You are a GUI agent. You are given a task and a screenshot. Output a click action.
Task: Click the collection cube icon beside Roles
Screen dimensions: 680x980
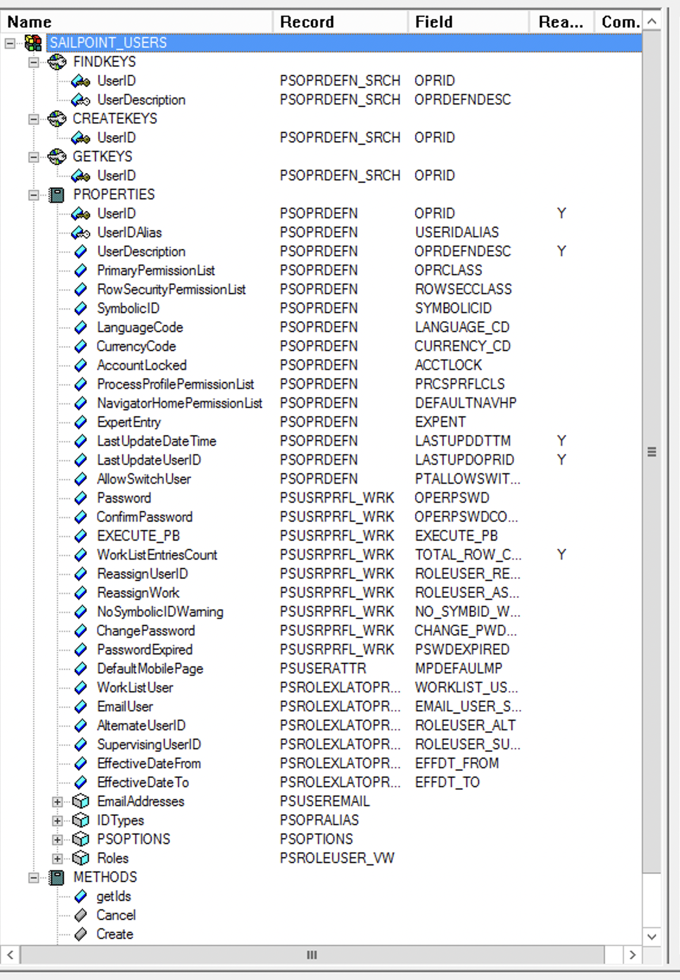[81, 858]
